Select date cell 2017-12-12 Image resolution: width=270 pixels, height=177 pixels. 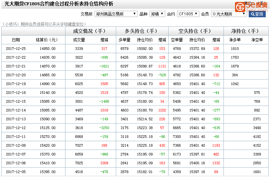[x=16, y=128]
